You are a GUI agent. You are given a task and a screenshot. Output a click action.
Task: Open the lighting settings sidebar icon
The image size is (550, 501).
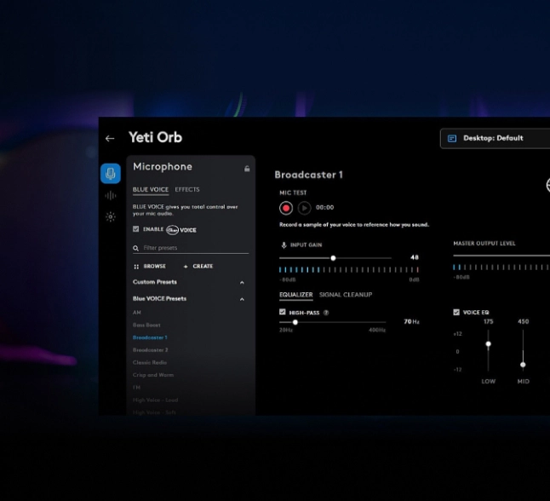point(111,217)
